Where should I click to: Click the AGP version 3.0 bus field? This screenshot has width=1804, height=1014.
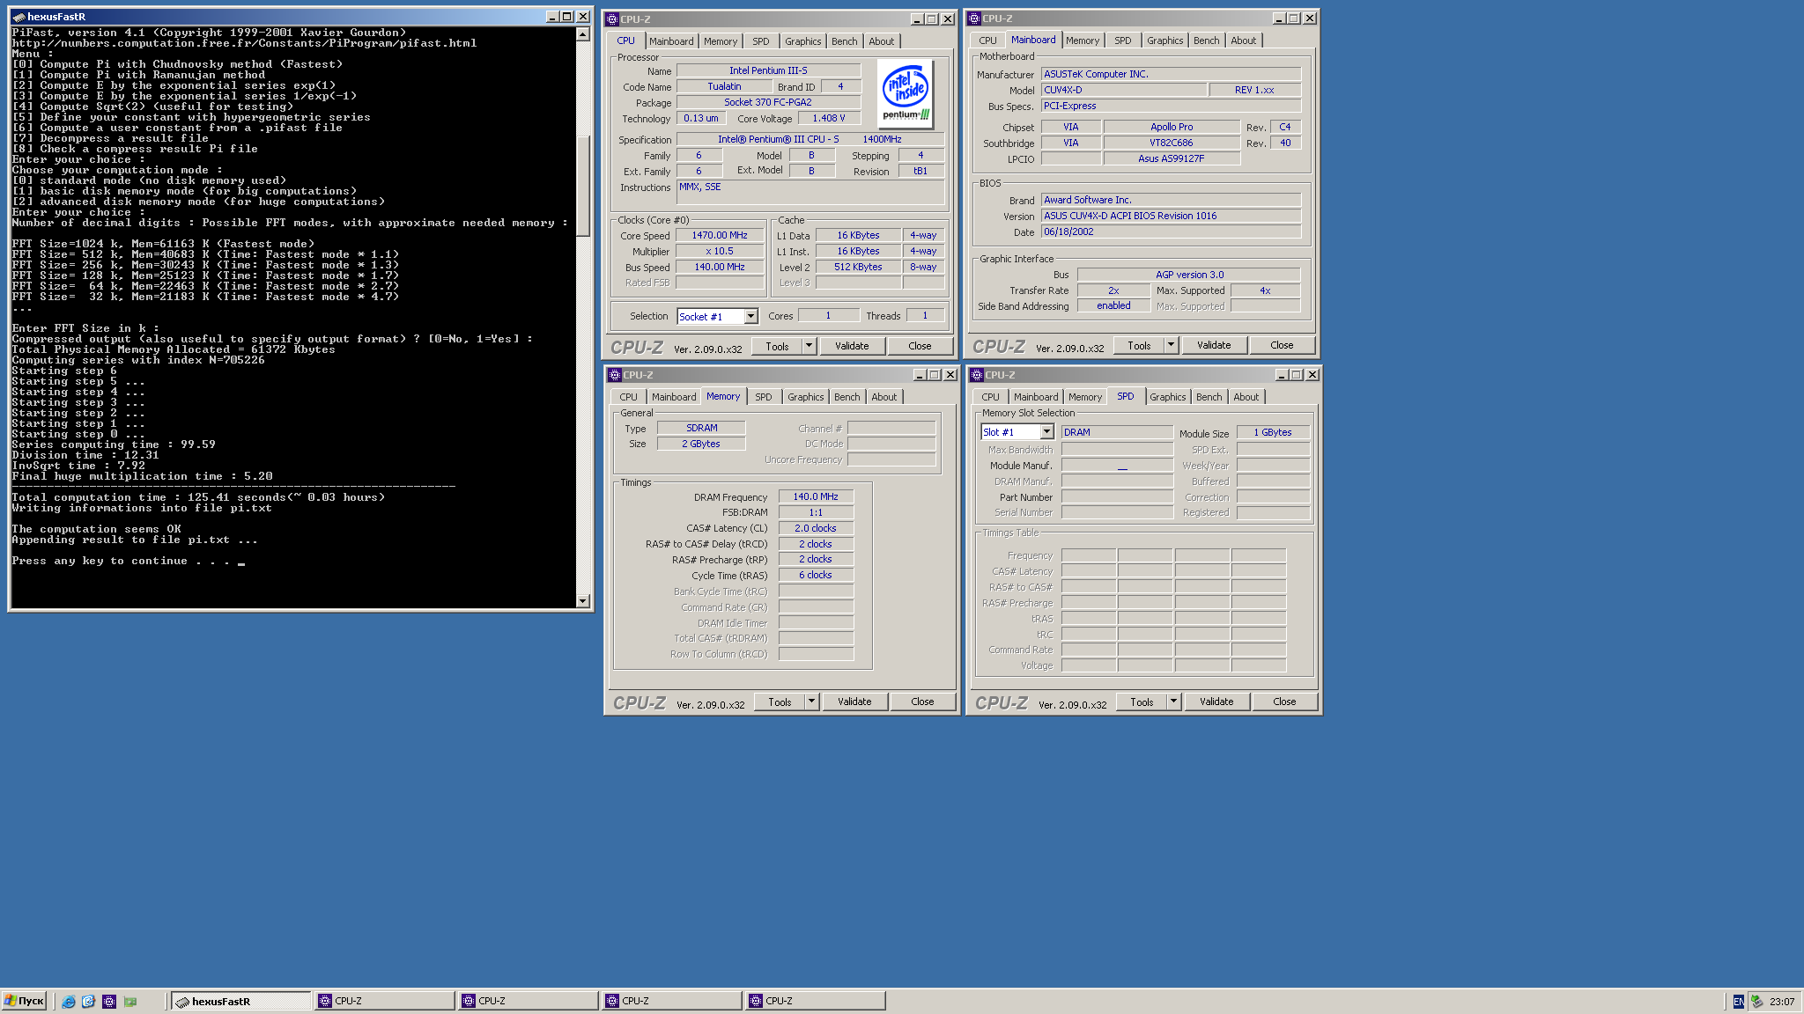[1189, 275]
